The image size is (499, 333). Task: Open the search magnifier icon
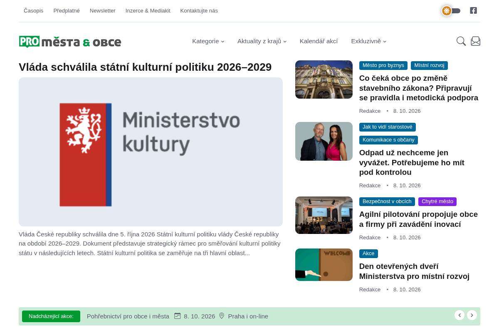point(461,41)
